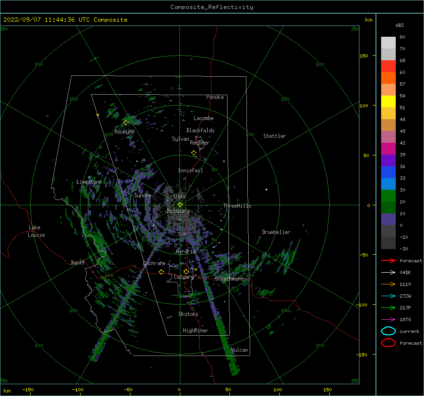Viewport: 424px width, 396px height.
Task: Click the cyan 'current' ellipse icon
Action: [388, 331]
